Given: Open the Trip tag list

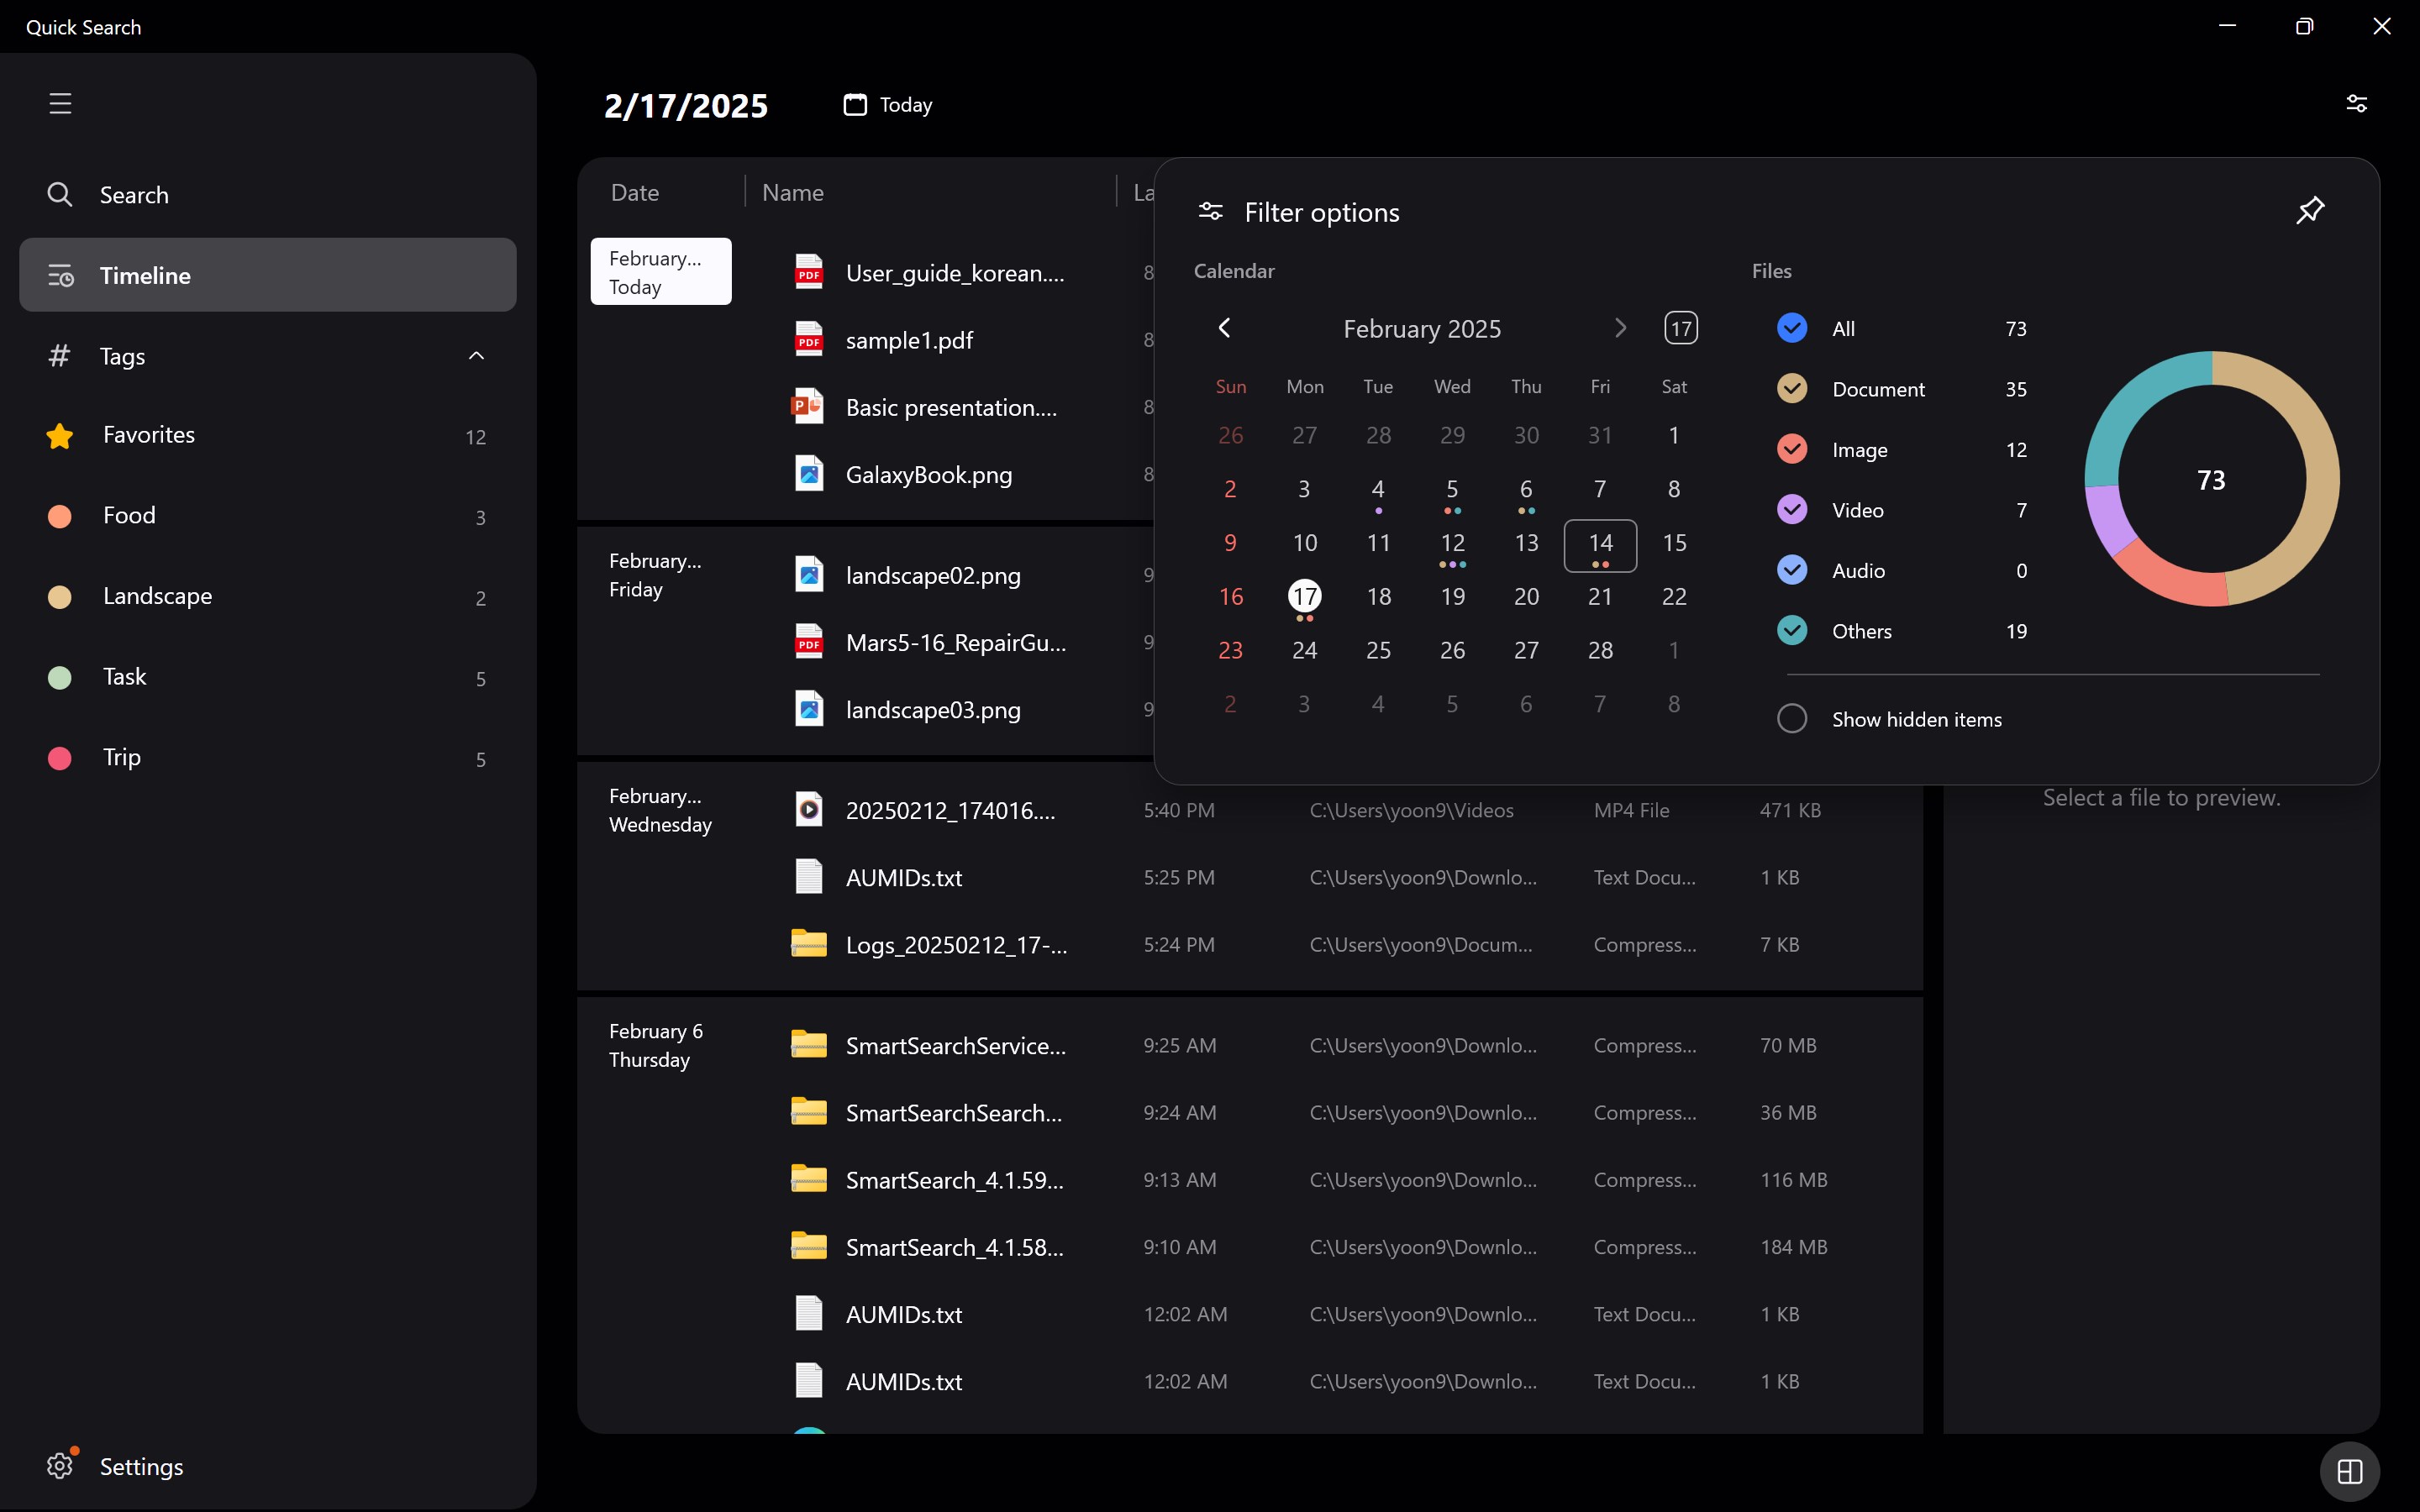Looking at the screenshot, I should [122, 757].
